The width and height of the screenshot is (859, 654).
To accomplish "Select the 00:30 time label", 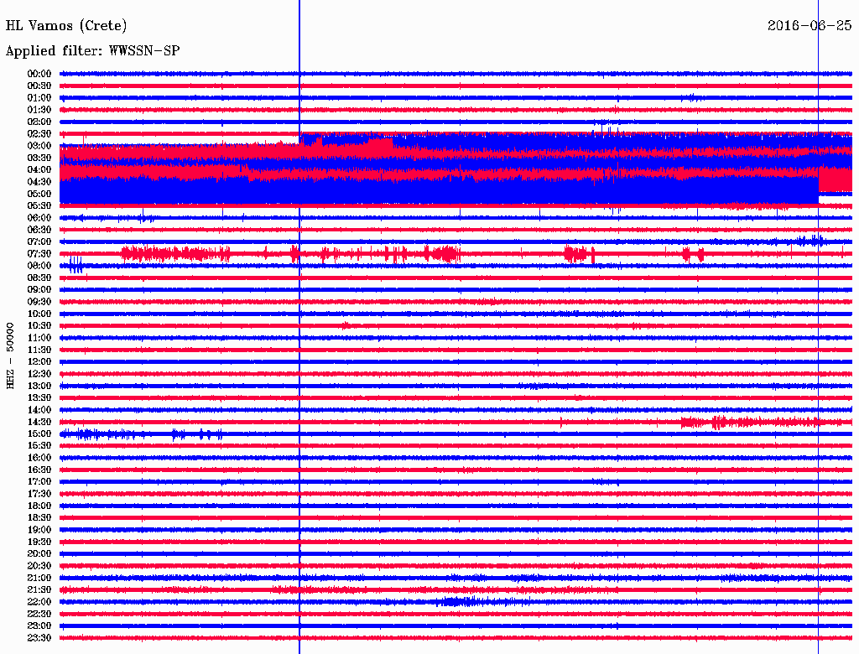I will (39, 86).
